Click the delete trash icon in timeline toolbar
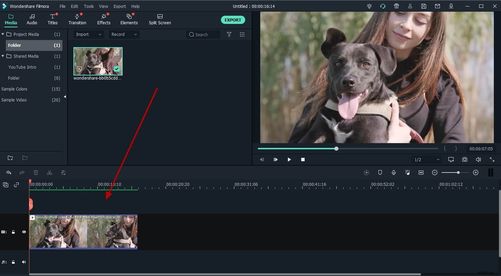501x276 pixels. pyautogui.click(x=36, y=172)
